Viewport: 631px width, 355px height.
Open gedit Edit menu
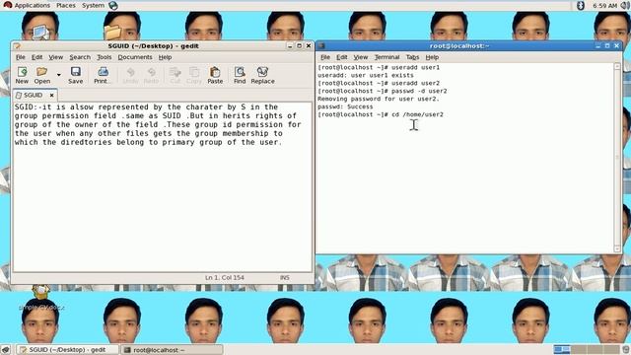tap(37, 57)
